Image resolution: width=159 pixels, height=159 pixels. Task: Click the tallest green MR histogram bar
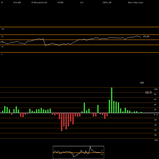click(x=112, y=100)
